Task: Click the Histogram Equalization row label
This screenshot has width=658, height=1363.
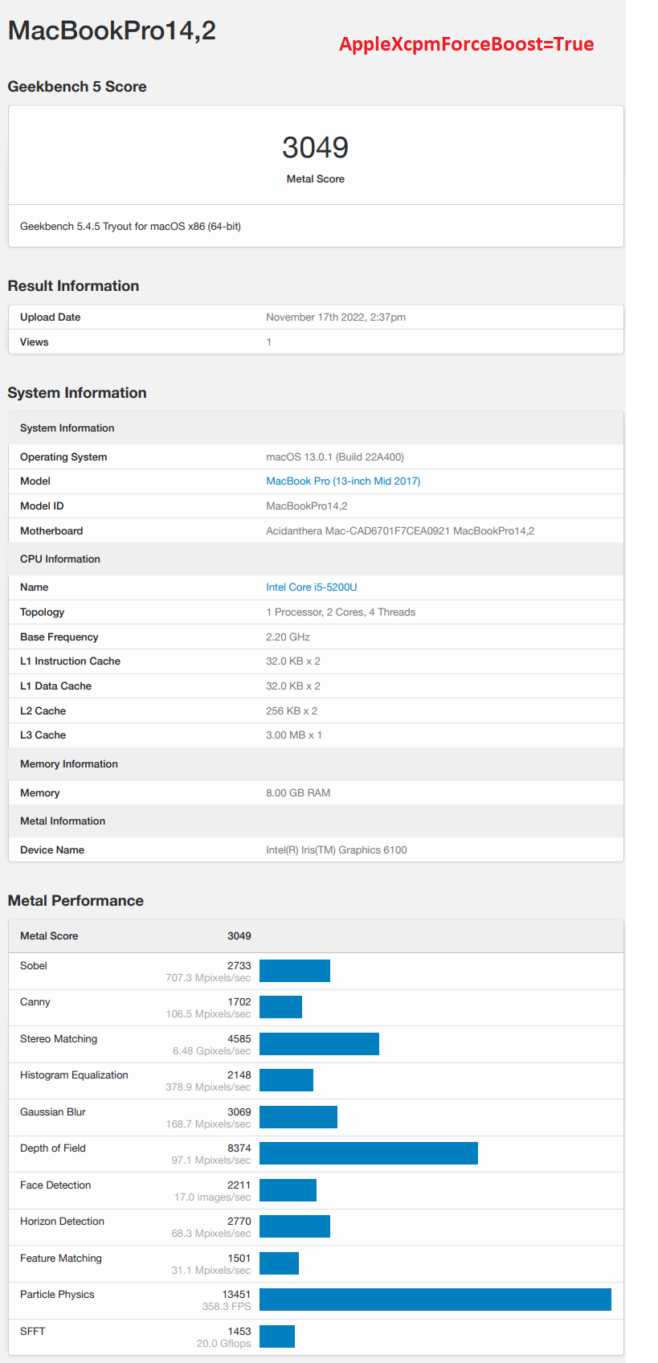Action: tap(74, 1074)
